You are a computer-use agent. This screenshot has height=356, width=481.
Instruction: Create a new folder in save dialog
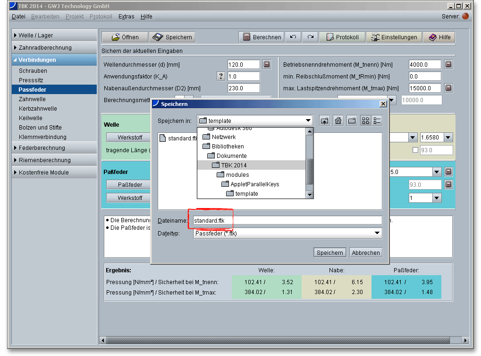point(352,121)
